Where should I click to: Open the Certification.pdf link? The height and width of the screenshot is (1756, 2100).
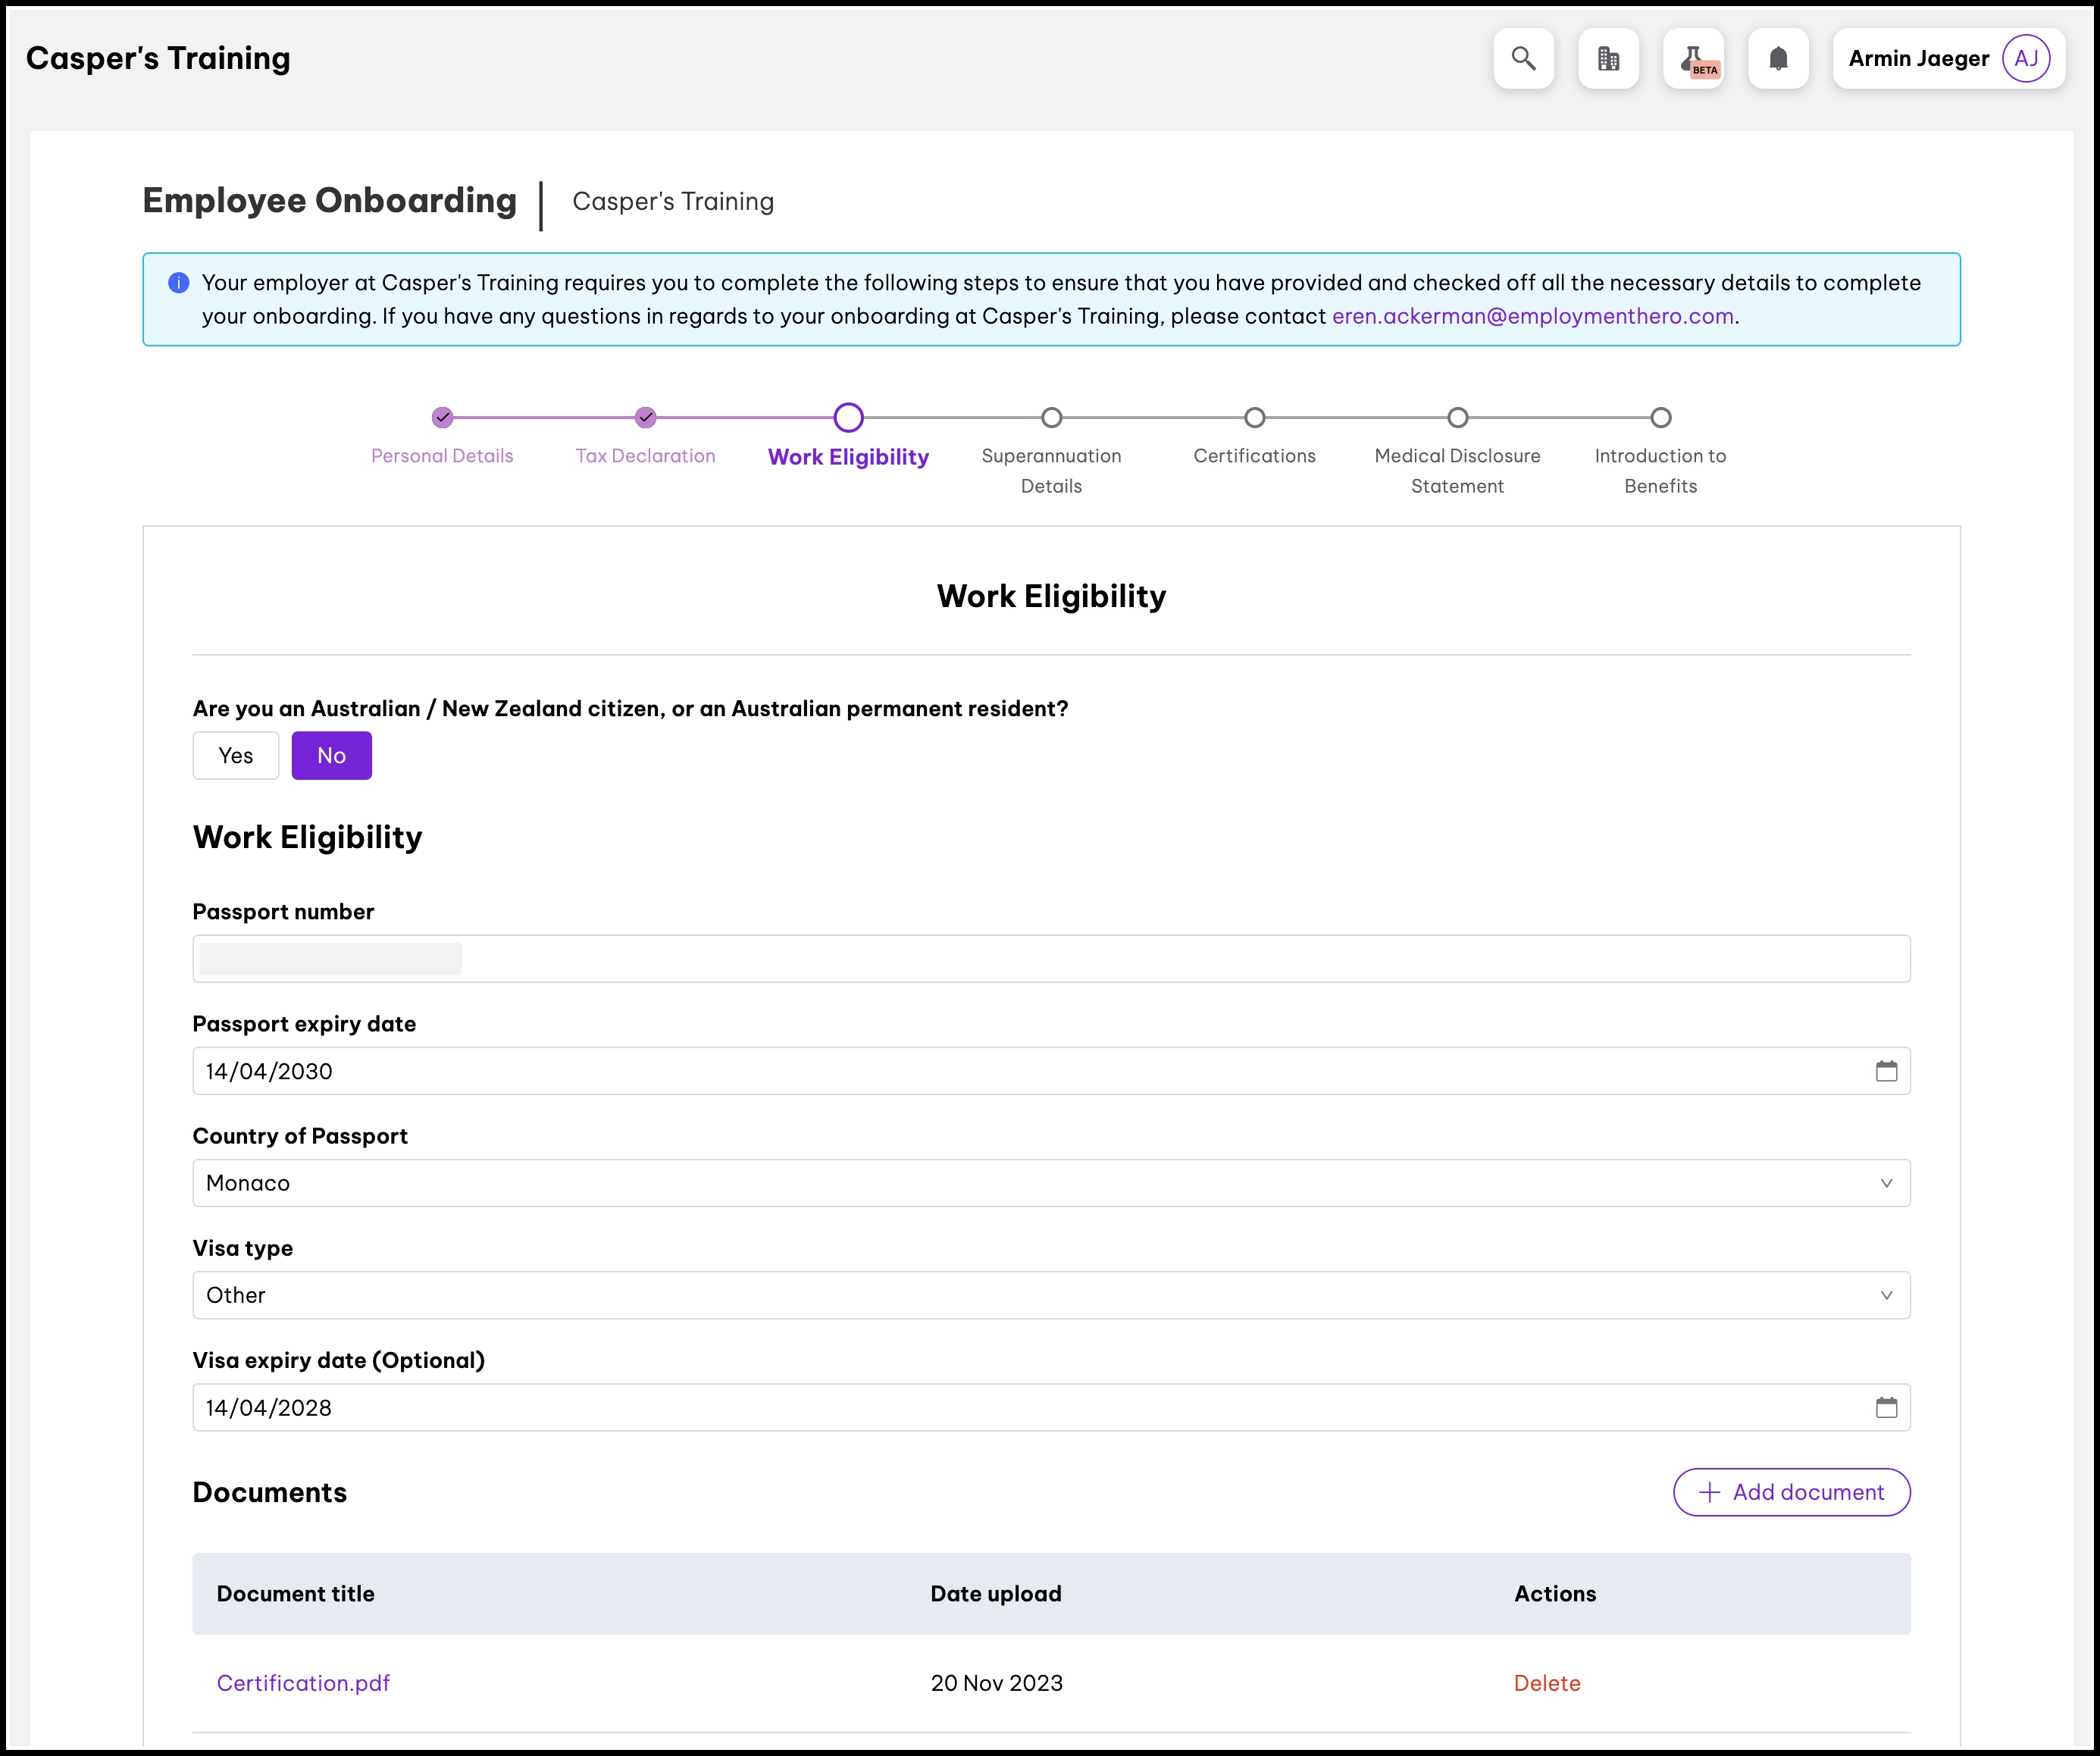tap(303, 1683)
